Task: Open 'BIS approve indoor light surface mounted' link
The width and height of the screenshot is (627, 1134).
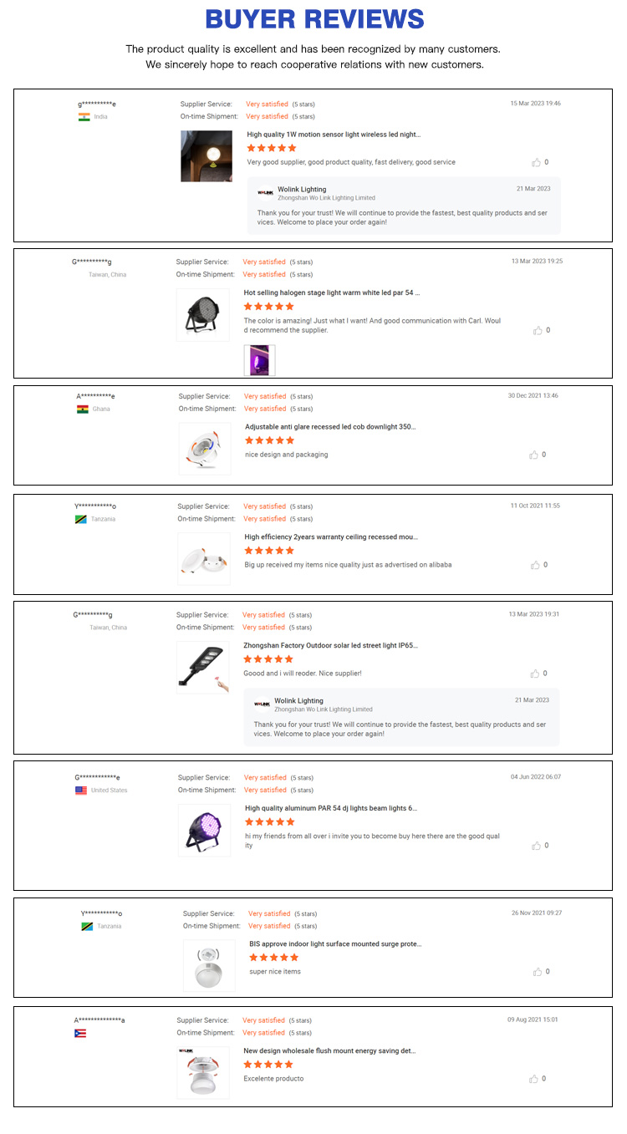Action: 335,944
